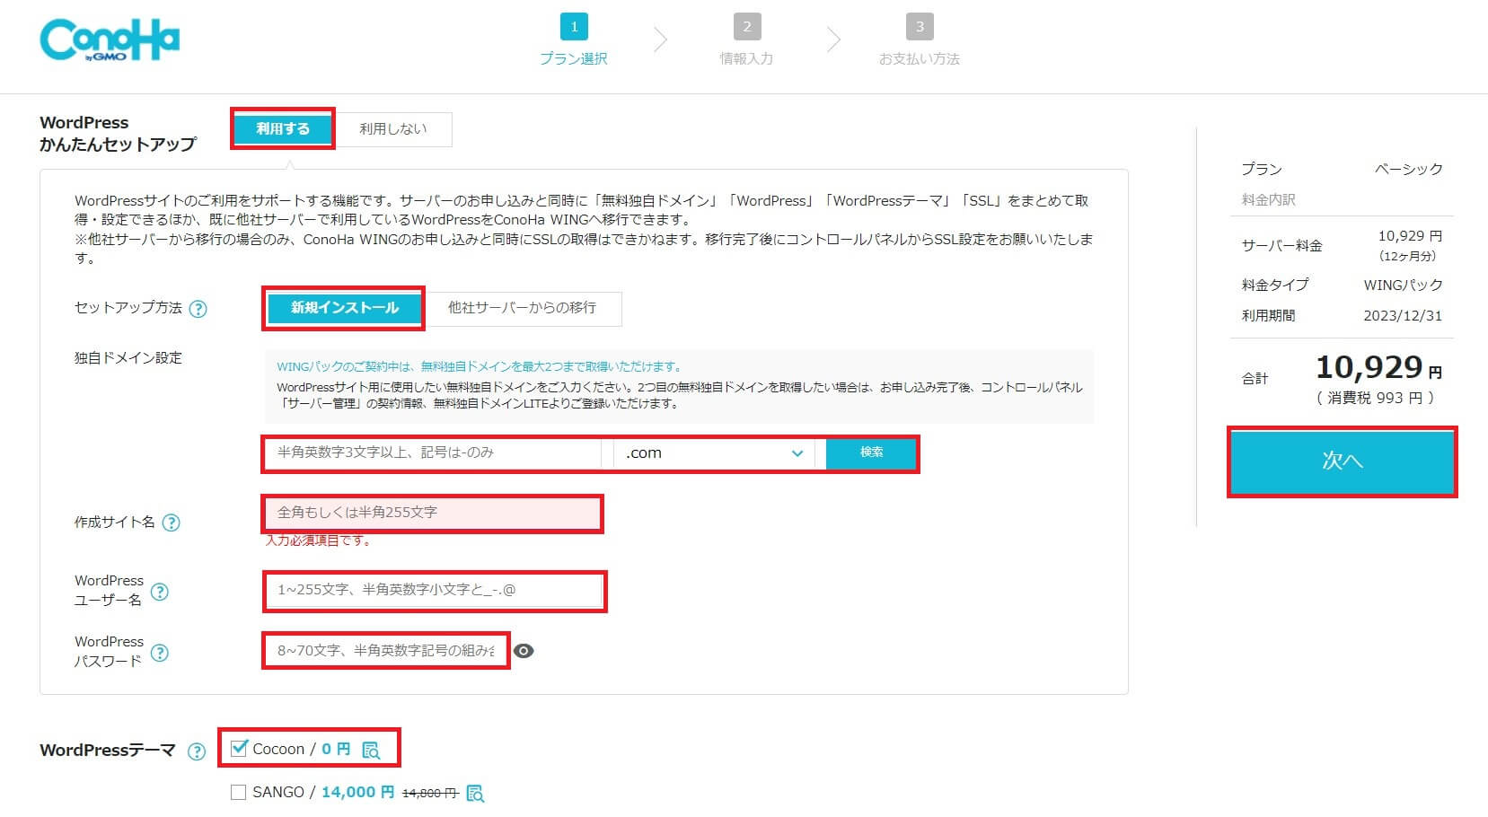Click the 10,929 円 total amount
This screenshot has height=817, width=1488.
point(1378,368)
